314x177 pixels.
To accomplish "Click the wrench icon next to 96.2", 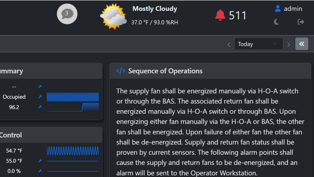I will [40, 107].
